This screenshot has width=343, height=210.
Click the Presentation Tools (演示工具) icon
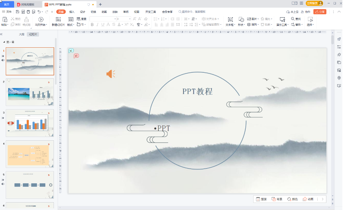[x=282, y=19]
